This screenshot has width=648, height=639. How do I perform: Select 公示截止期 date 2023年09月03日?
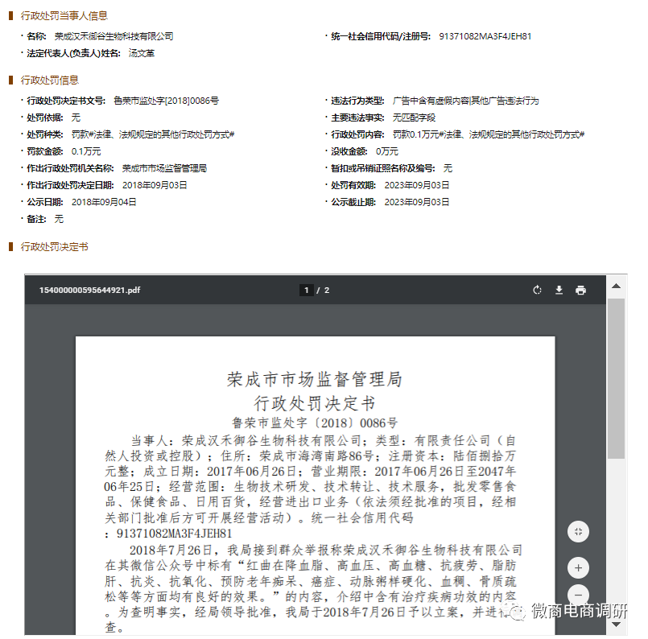tap(417, 202)
